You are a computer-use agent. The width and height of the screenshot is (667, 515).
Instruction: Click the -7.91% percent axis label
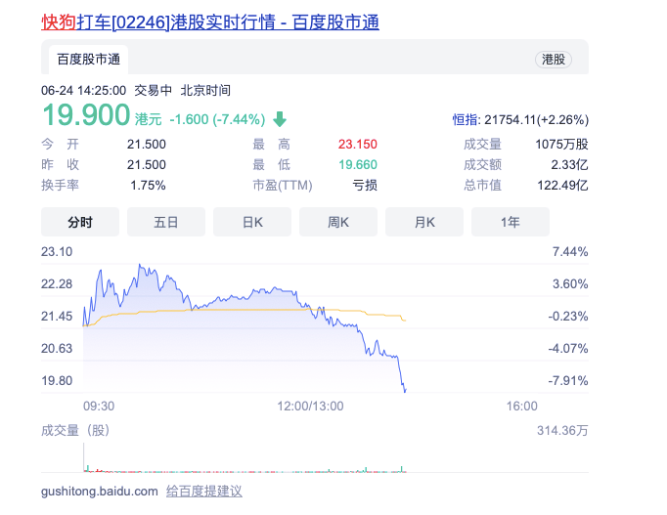pos(568,381)
